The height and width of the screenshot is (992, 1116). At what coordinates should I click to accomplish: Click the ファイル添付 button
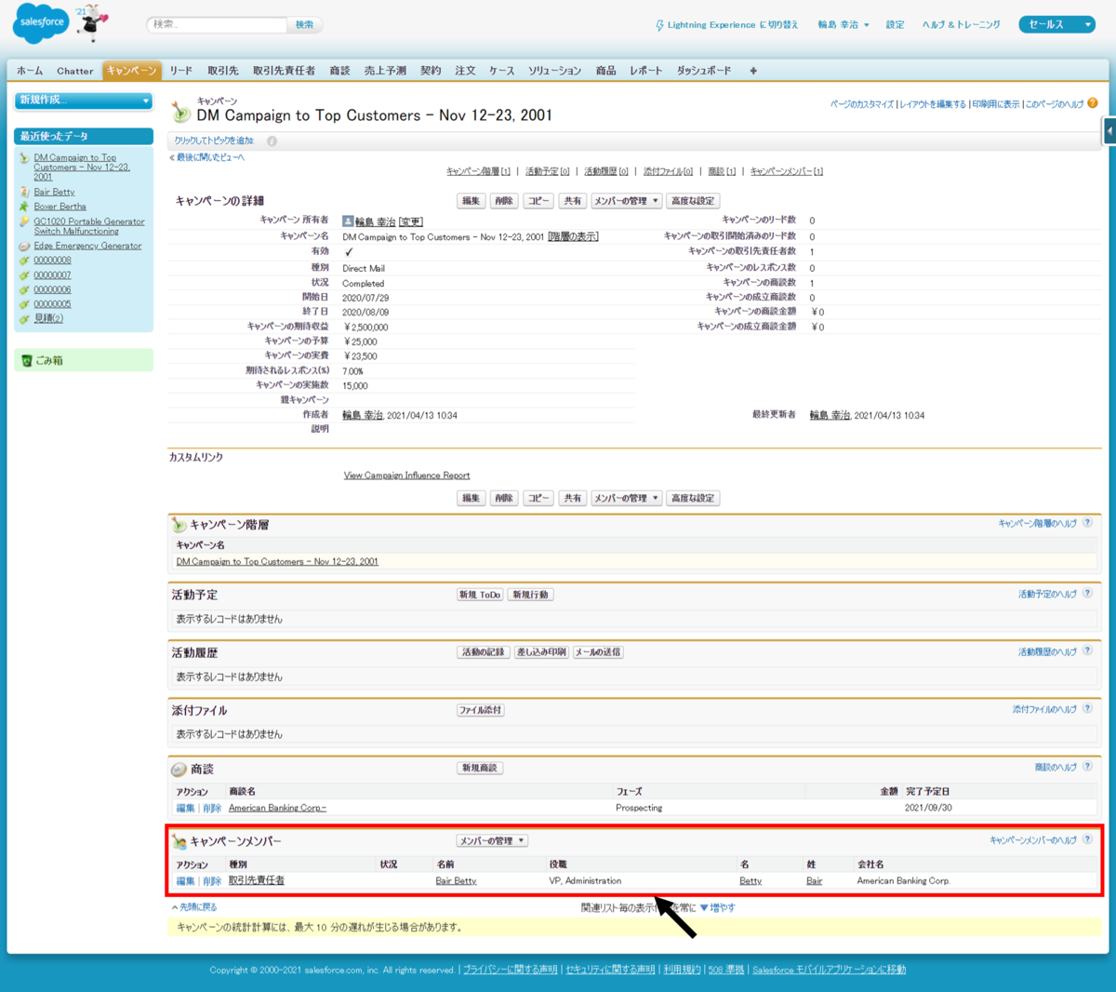481,710
